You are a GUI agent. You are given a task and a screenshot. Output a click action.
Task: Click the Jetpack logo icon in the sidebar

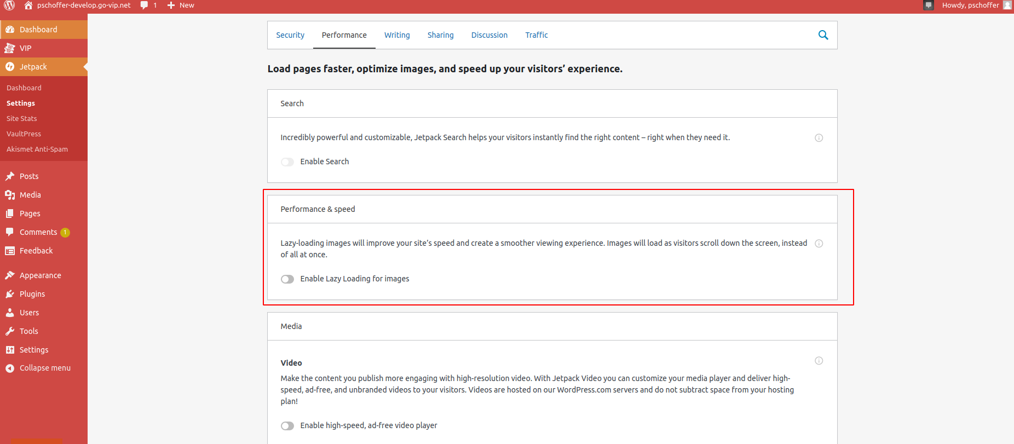coord(10,67)
